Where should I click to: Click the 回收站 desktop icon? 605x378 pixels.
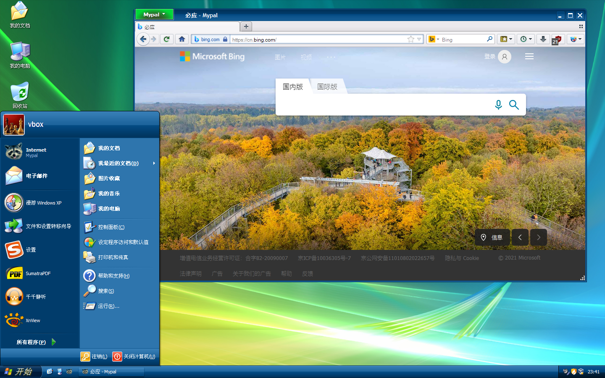click(20, 95)
